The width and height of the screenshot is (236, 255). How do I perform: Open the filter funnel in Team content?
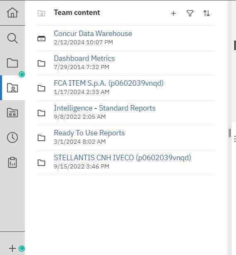click(x=190, y=13)
